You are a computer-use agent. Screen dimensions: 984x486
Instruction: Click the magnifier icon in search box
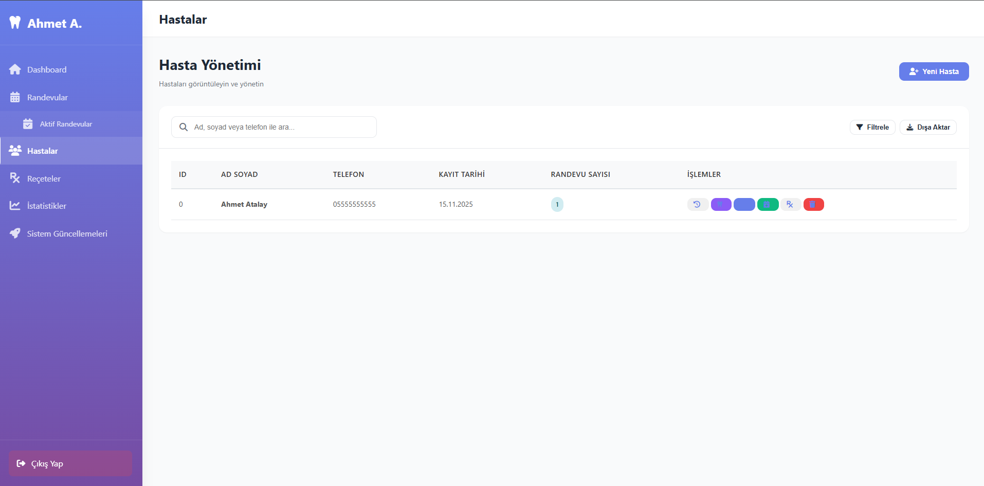(184, 127)
